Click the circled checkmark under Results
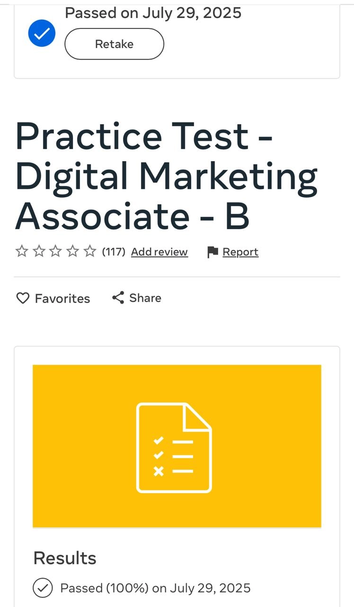This screenshot has height=607, width=354. [x=43, y=588]
